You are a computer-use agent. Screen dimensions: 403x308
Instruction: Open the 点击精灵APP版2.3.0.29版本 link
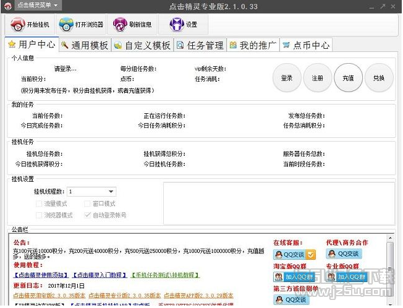pos(198,296)
